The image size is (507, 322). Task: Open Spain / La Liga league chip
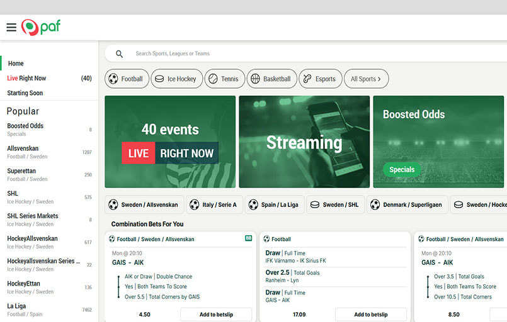[275, 204]
